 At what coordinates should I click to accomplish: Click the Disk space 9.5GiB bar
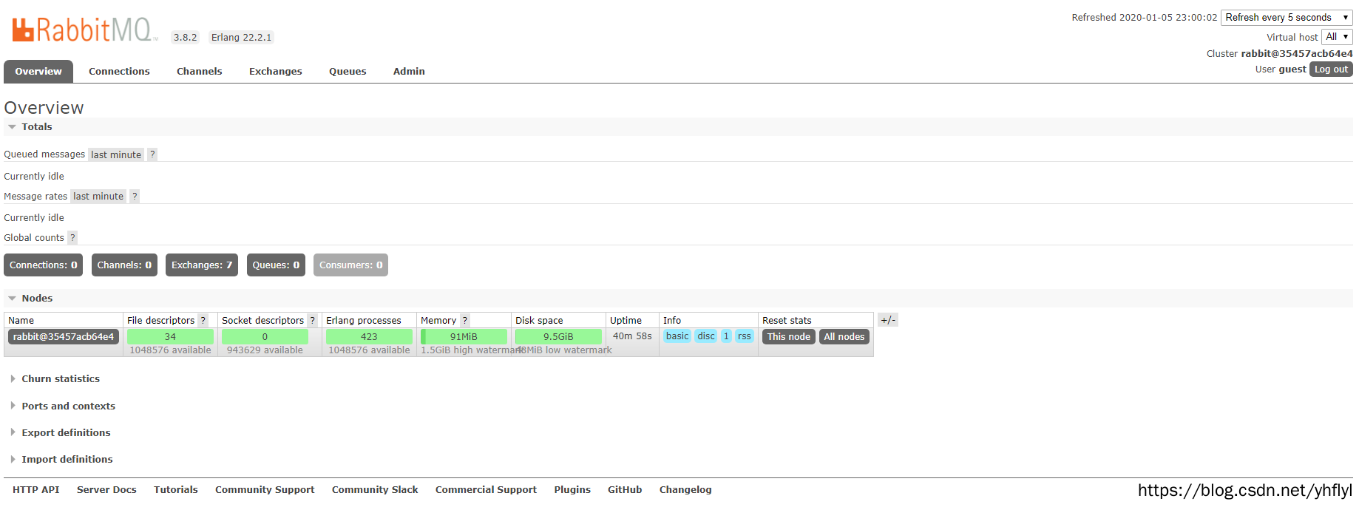(x=558, y=336)
